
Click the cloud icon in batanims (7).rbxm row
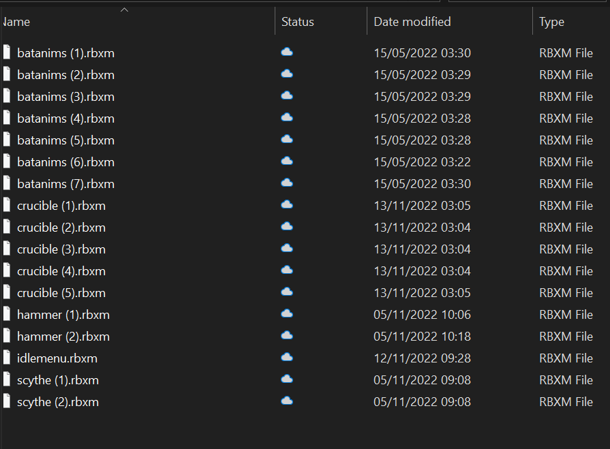287,183
